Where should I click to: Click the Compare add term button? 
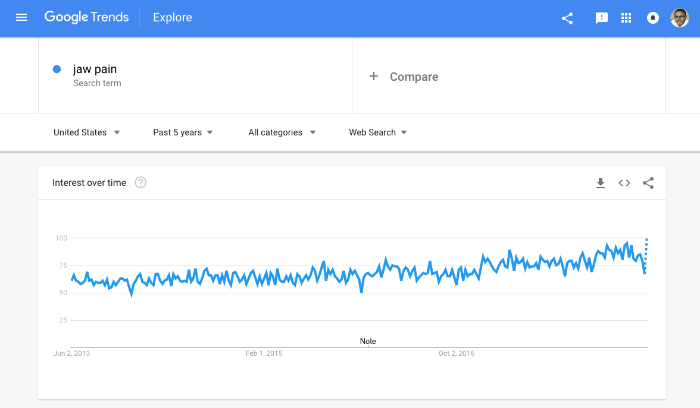(x=404, y=77)
